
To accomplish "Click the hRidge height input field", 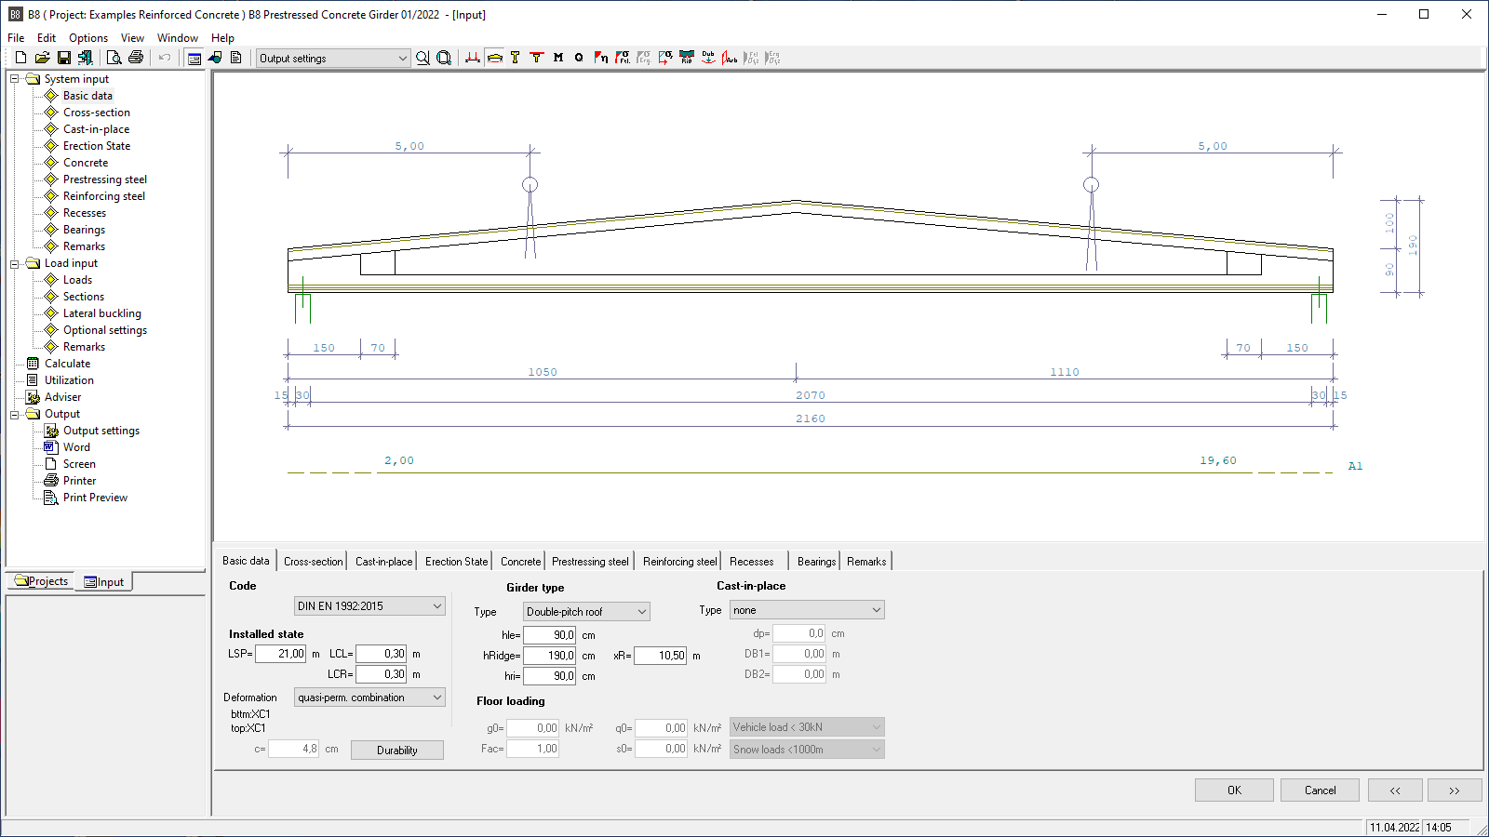I will coord(549,656).
